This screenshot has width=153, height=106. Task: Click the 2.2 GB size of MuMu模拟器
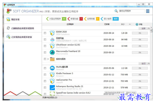(124, 68)
